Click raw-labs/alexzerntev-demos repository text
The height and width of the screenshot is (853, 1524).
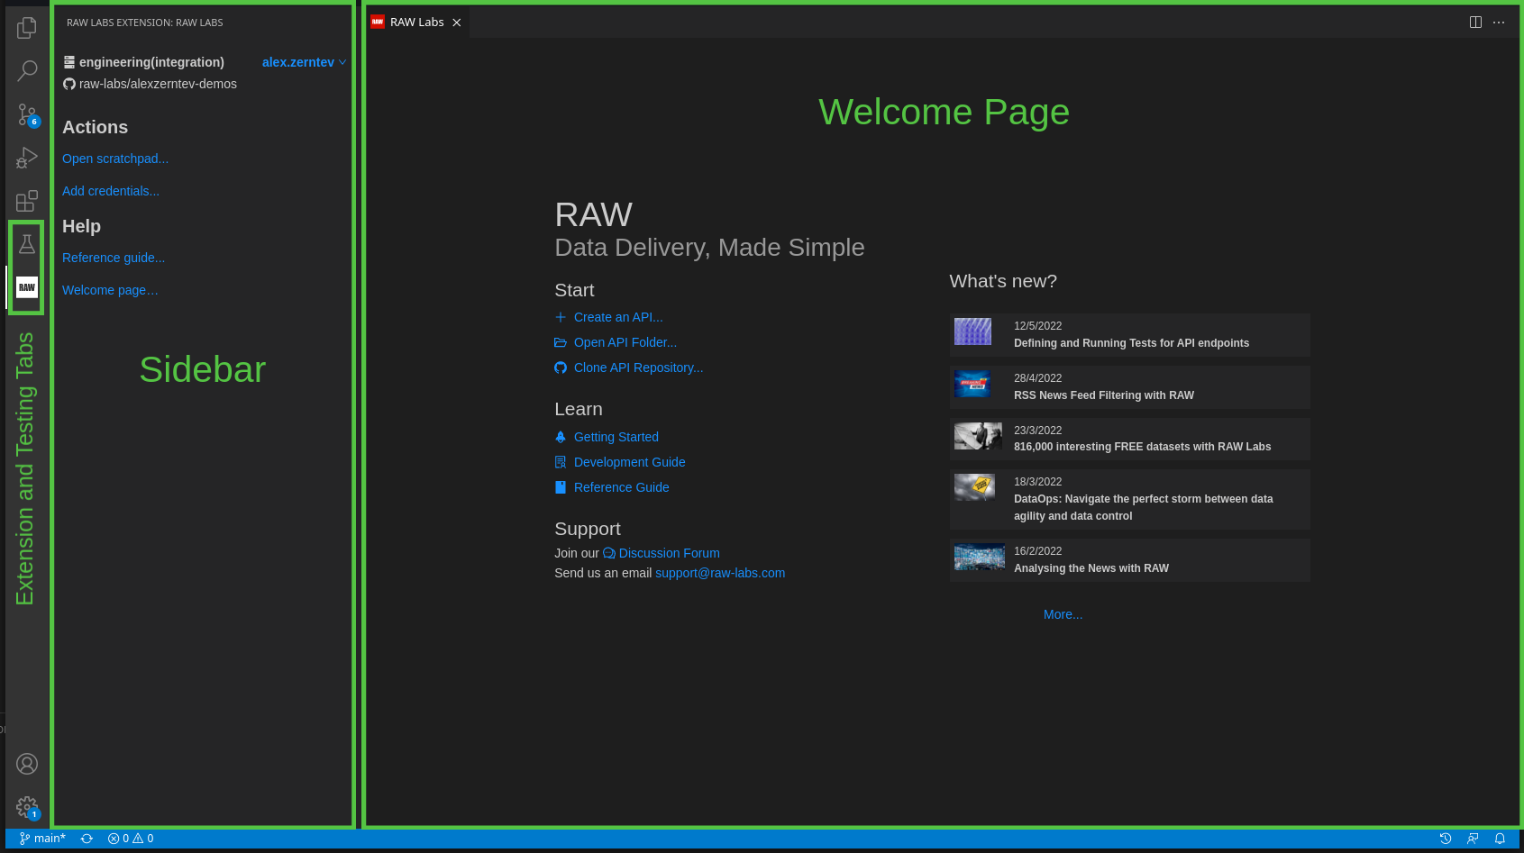point(158,84)
